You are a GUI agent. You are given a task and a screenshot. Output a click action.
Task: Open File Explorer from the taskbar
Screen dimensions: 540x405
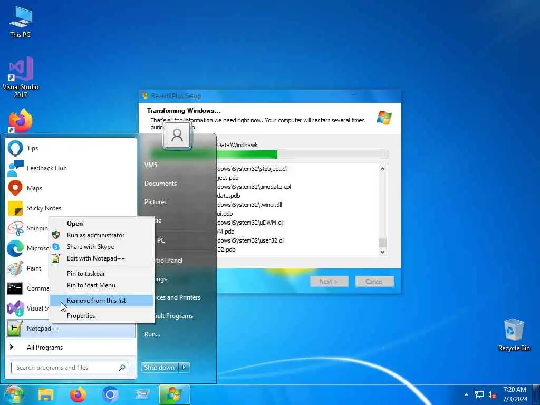(x=46, y=394)
